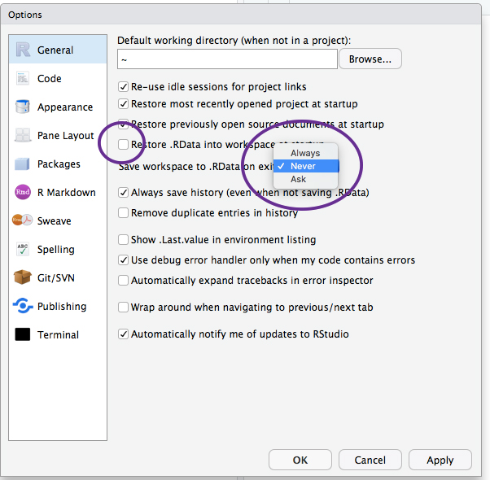This screenshot has height=480, width=490.
Task: Select the Packages box icon
Action: tap(23, 164)
